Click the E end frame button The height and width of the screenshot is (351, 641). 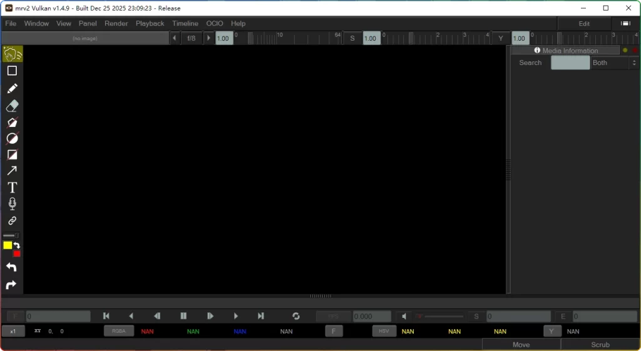[563, 316]
